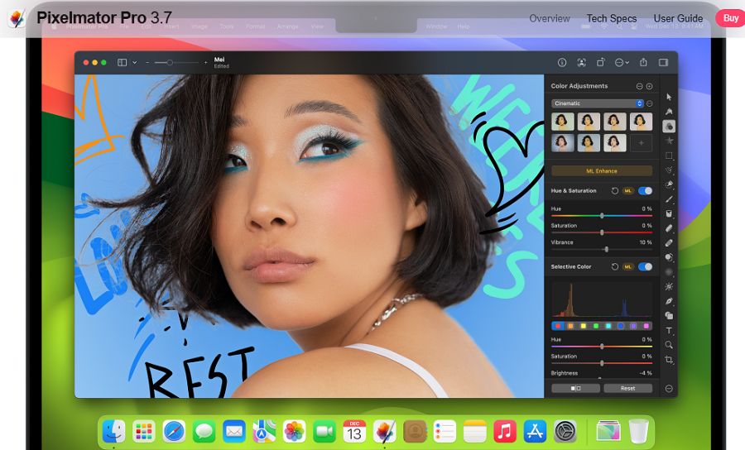Click the Hue slider under Hue & Saturation
This screenshot has height=450, width=745.
(x=602, y=216)
